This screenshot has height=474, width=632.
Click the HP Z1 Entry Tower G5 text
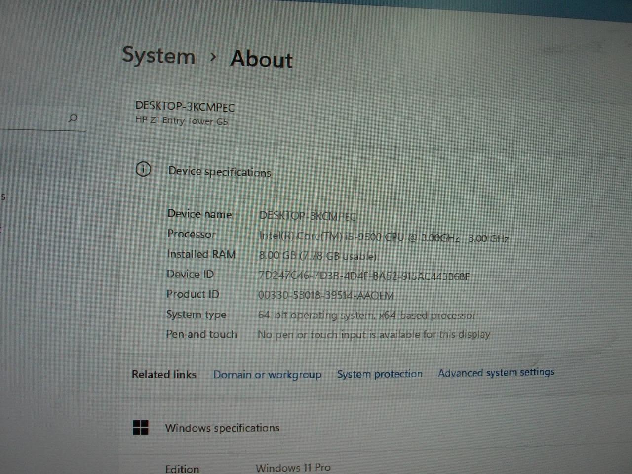pyautogui.click(x=181, y=120)
